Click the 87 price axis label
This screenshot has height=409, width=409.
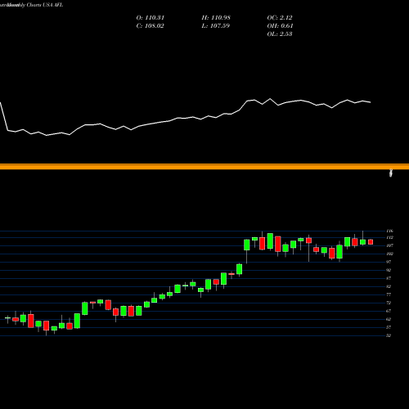[x=389, y=278]
